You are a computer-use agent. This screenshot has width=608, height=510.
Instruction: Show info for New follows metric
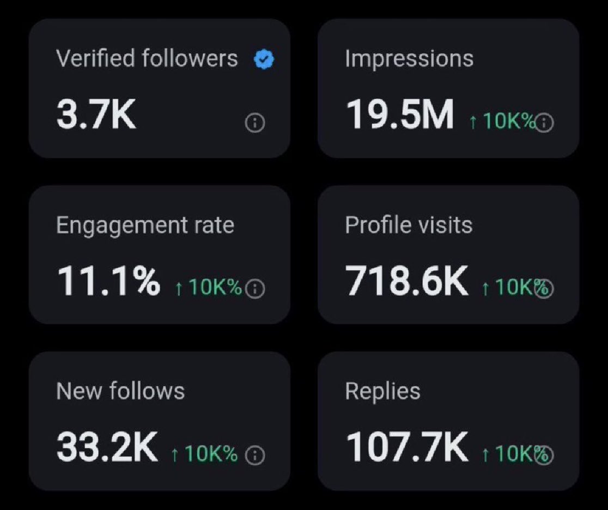255,455
